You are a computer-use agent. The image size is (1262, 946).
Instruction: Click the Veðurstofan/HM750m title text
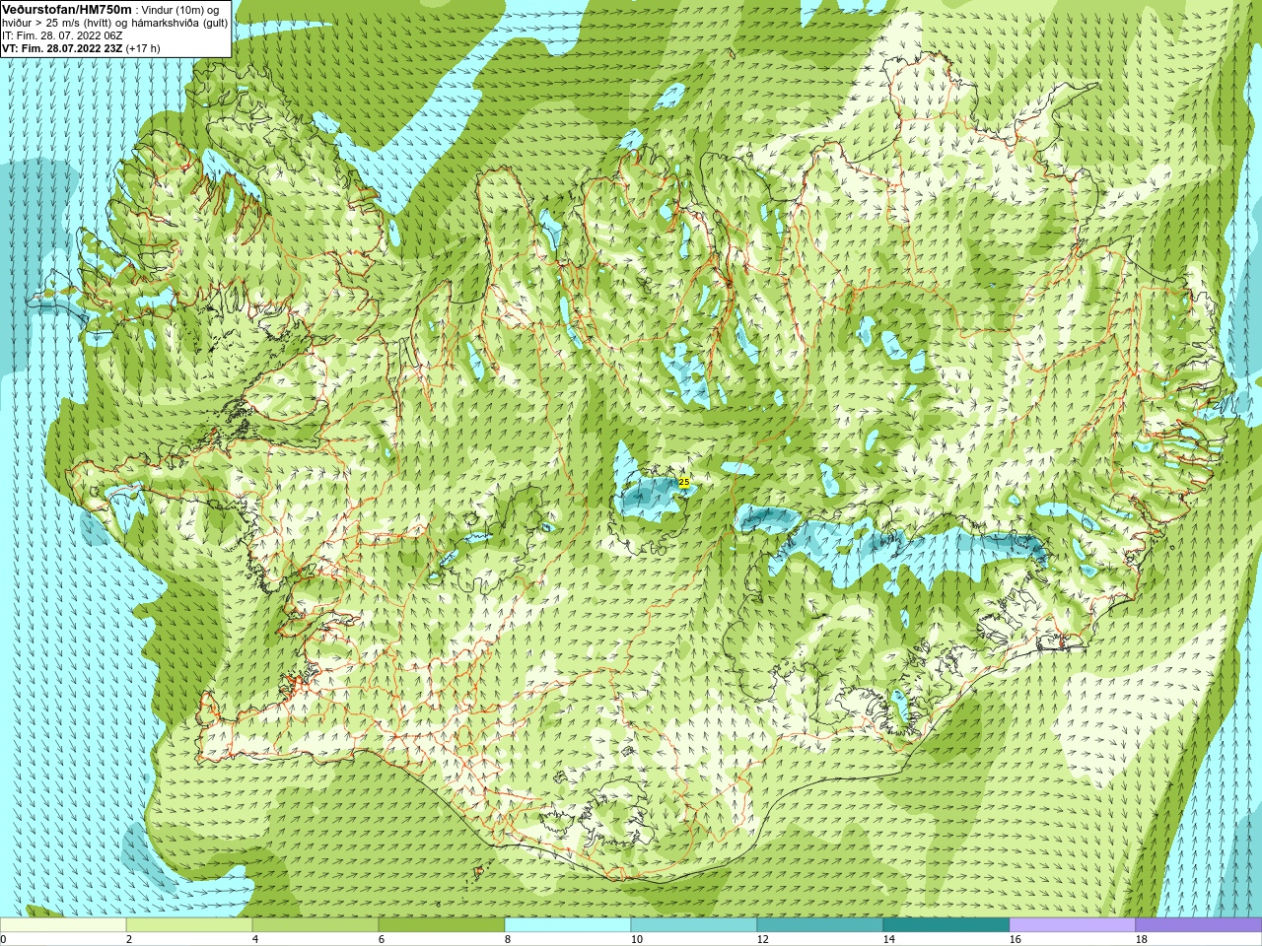(66, 9)
